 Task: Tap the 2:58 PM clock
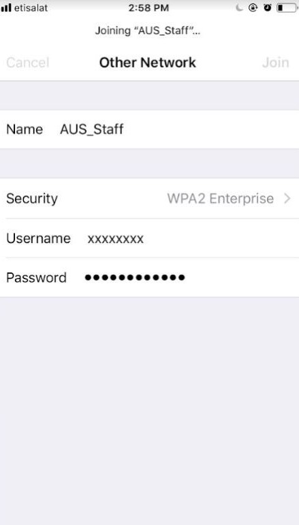coord(148,7)
